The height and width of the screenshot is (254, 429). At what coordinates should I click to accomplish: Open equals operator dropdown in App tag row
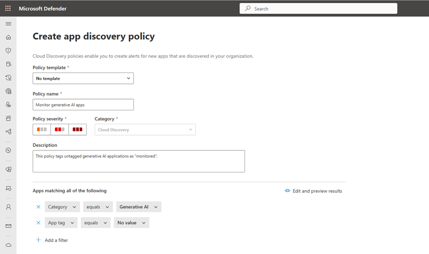tap(95, 223)
